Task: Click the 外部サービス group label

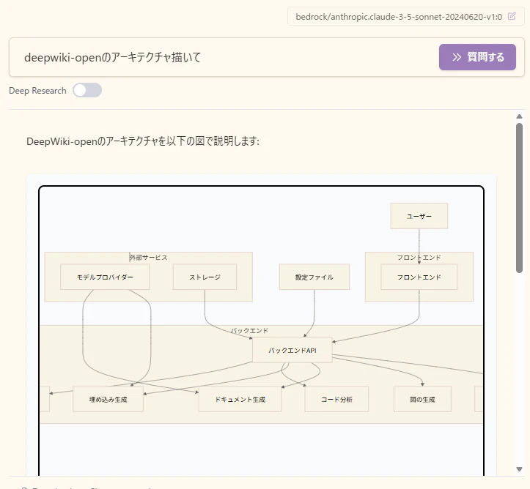Action: (x=148, y=258)
